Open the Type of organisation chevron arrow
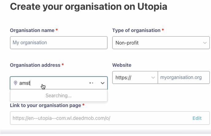Image resolution: width=211 pixels, height=136 pixels. pos(205,43)
